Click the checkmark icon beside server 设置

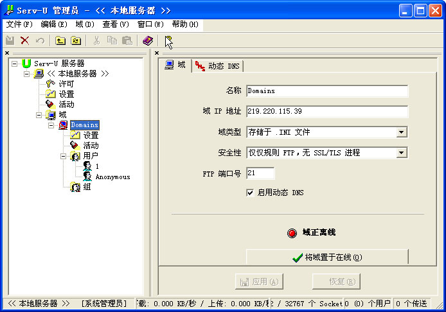[50, 94]
